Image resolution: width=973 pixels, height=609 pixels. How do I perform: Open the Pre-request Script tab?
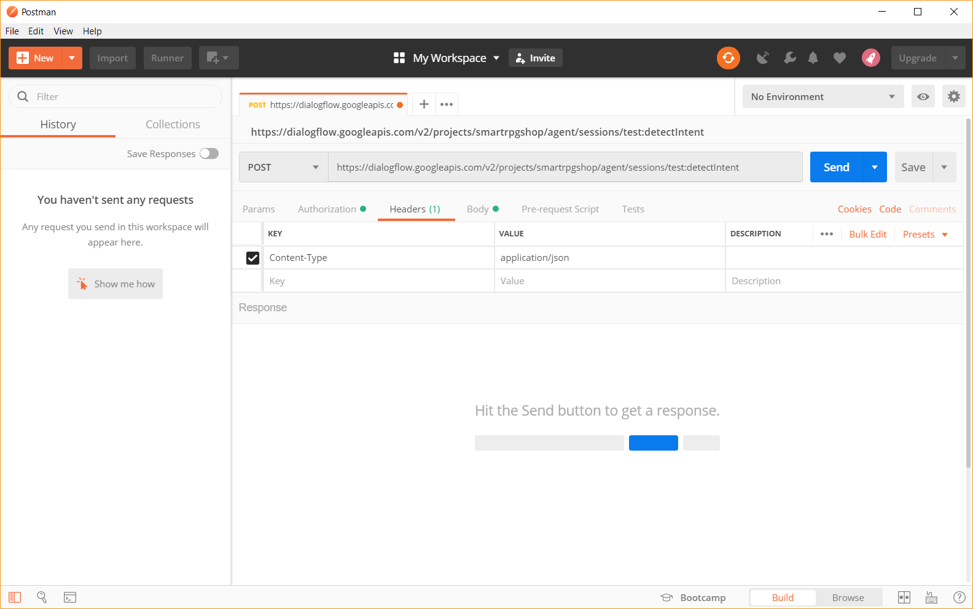[x=560, y=209]
